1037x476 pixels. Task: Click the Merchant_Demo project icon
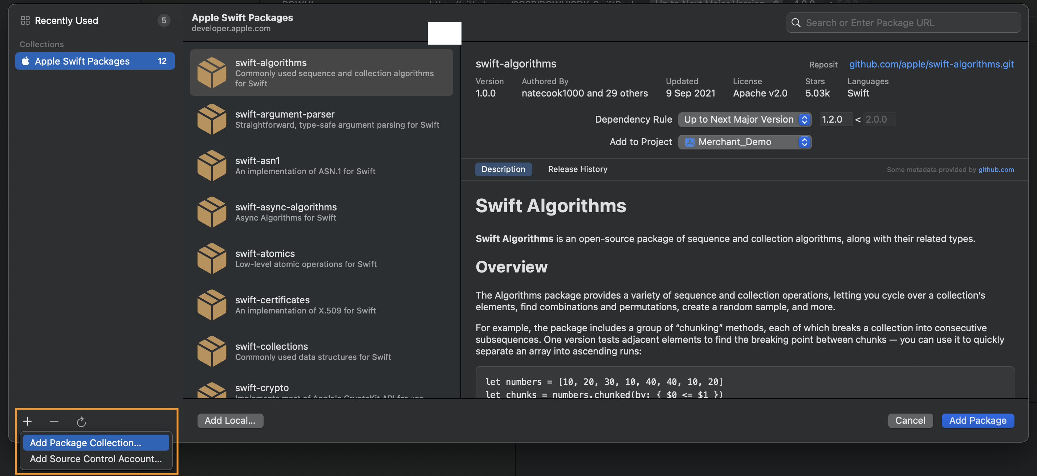[690, 142]
